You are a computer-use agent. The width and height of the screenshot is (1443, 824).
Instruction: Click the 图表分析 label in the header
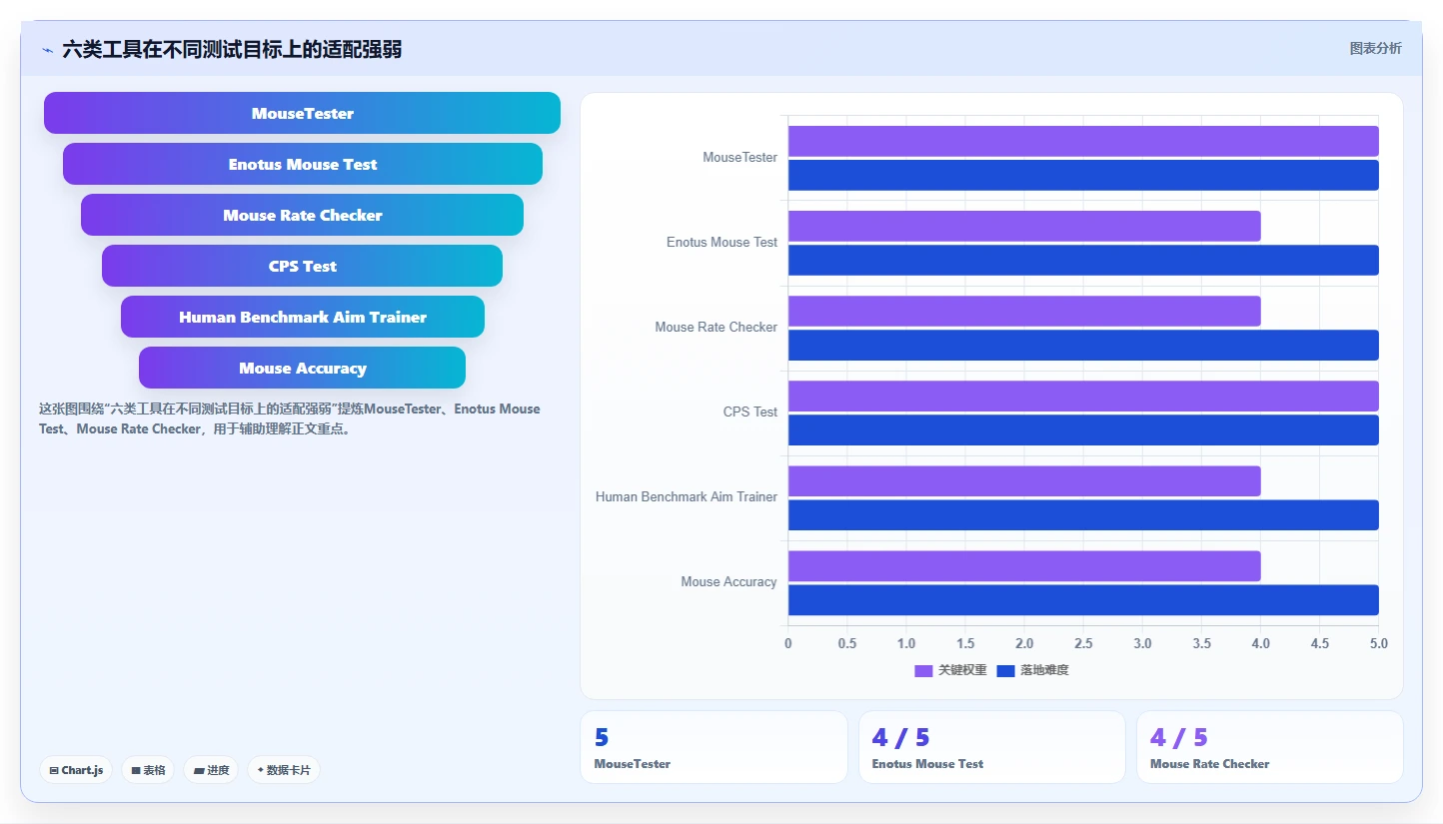click(x=1375, y=48)
